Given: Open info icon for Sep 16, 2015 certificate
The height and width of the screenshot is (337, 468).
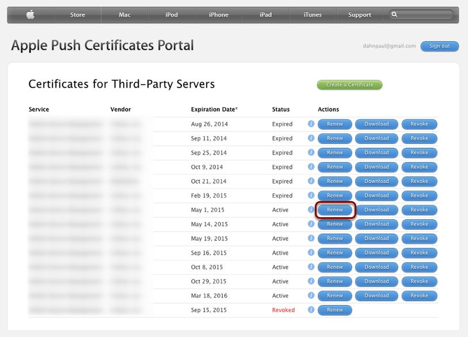Looking at the screenshot, I should pos(311,253).
